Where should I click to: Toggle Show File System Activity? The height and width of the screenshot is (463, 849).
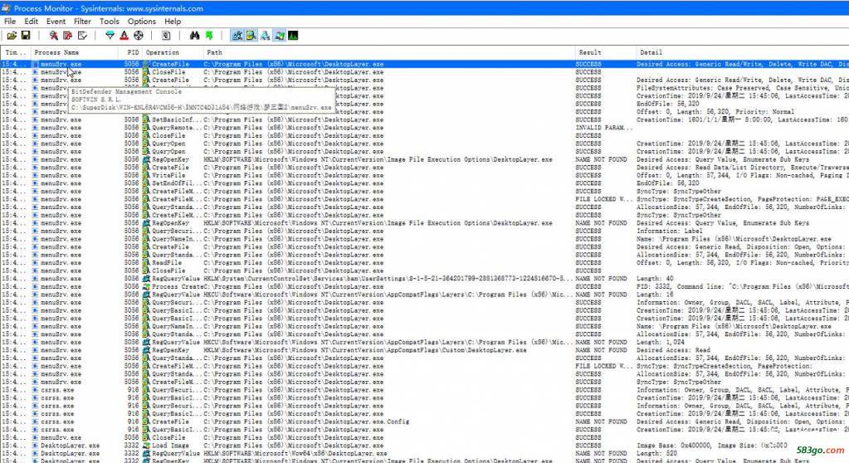pos(251,36)
